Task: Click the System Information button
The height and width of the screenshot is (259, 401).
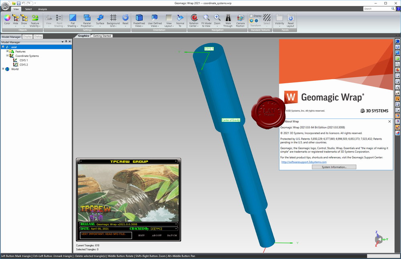Action: pyautogui.click(x=334, y=167)
